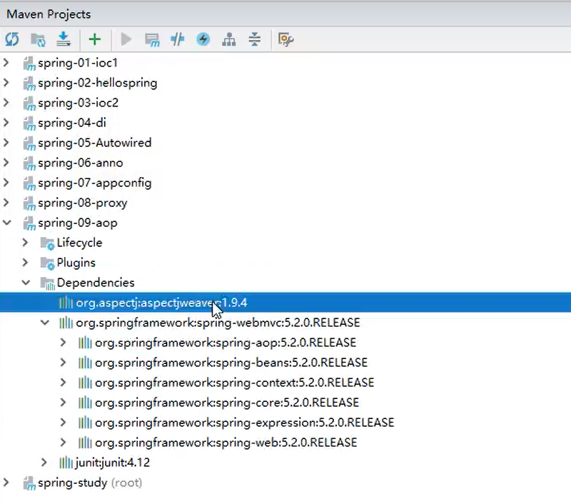Expand spring-expression dependency arrow
Screen dimensions: 571x504
pyautogui.click(x=63, y=423)
